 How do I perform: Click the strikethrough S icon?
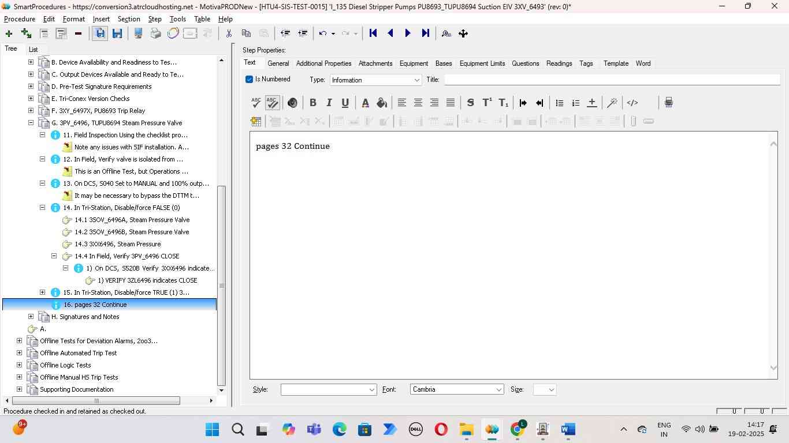click(471, 103)
